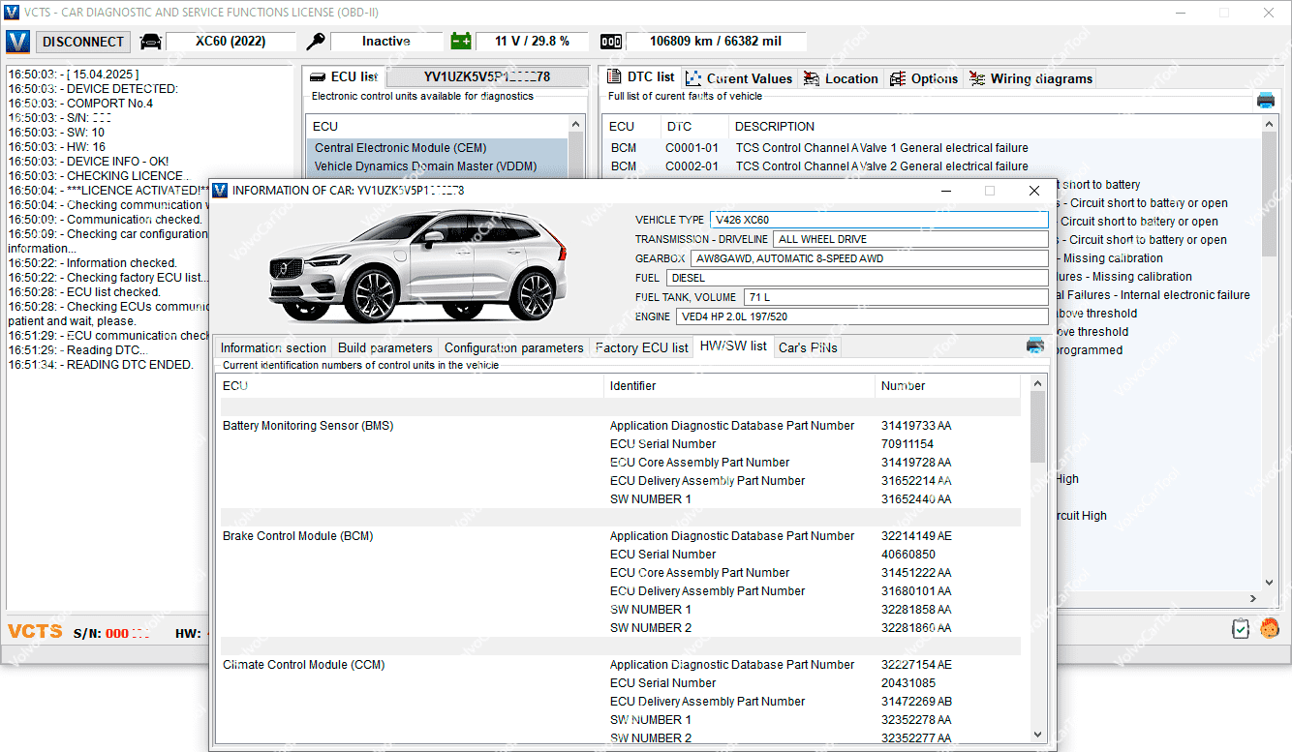This screenshot has width=1292, height=752.
Task: Click the printer icon in DTC panel
Action: (x=1266, y=100)
